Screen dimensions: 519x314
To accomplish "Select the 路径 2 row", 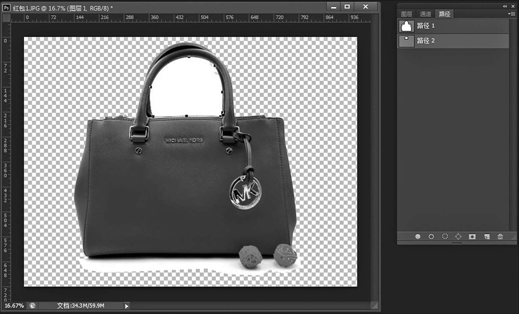I will pos(453,41).
